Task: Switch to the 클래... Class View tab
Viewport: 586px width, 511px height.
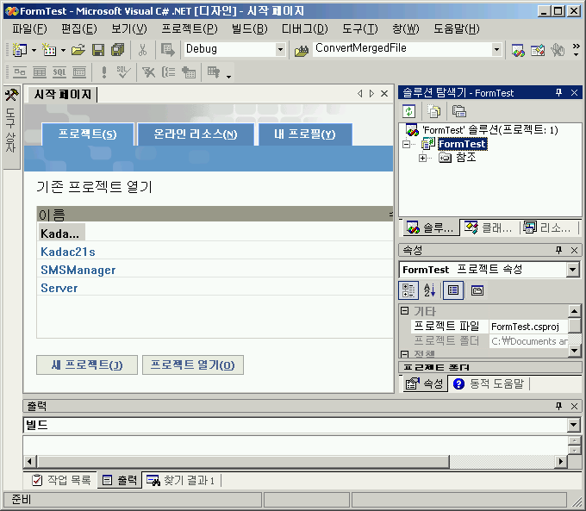Action: point(489,227)
